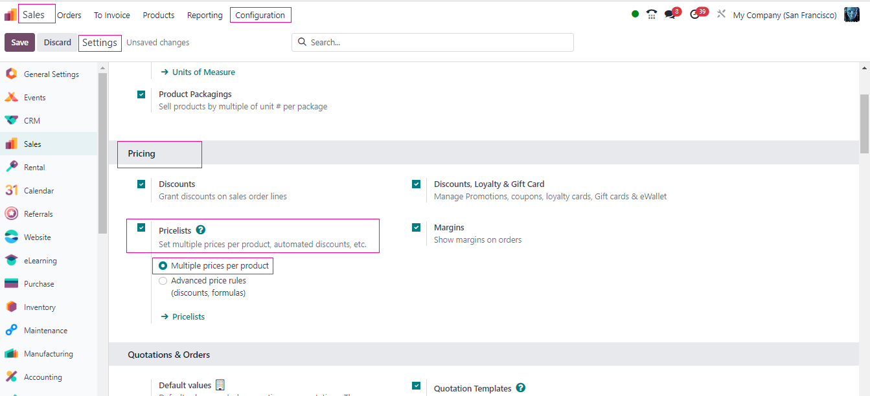Screen dimensions: 870x396
Task: Click the debug tools wrench icon
Action: click(x=721, y=14)
